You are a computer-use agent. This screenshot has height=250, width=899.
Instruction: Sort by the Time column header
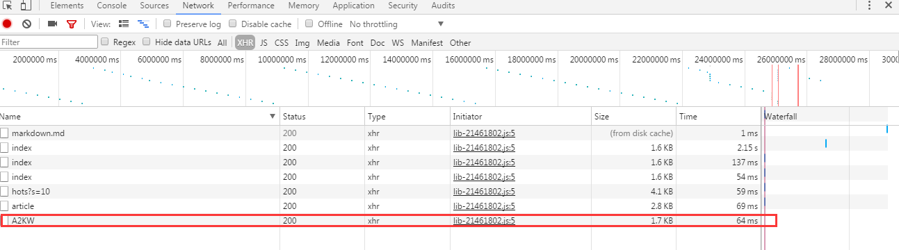tap(718, 117)
